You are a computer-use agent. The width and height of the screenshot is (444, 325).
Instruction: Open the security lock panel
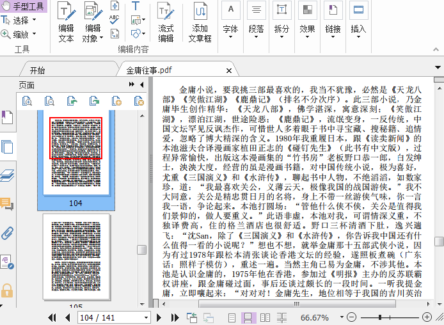click(7, 290)
